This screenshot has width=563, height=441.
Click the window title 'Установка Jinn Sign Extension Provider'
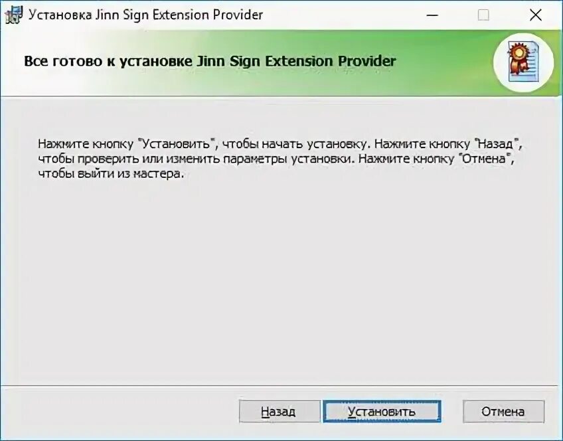point(145,15)
